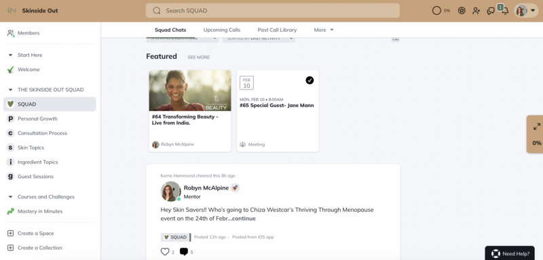Image resolution: width=543 pixels, height=260 pixels.
Task: Switch to the Squad Chats tab
Action: [x=170, y=30]
